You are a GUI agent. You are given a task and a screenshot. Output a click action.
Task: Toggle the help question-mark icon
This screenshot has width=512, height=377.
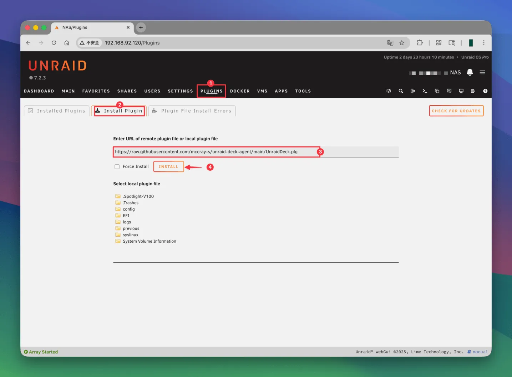click(485, 91)
